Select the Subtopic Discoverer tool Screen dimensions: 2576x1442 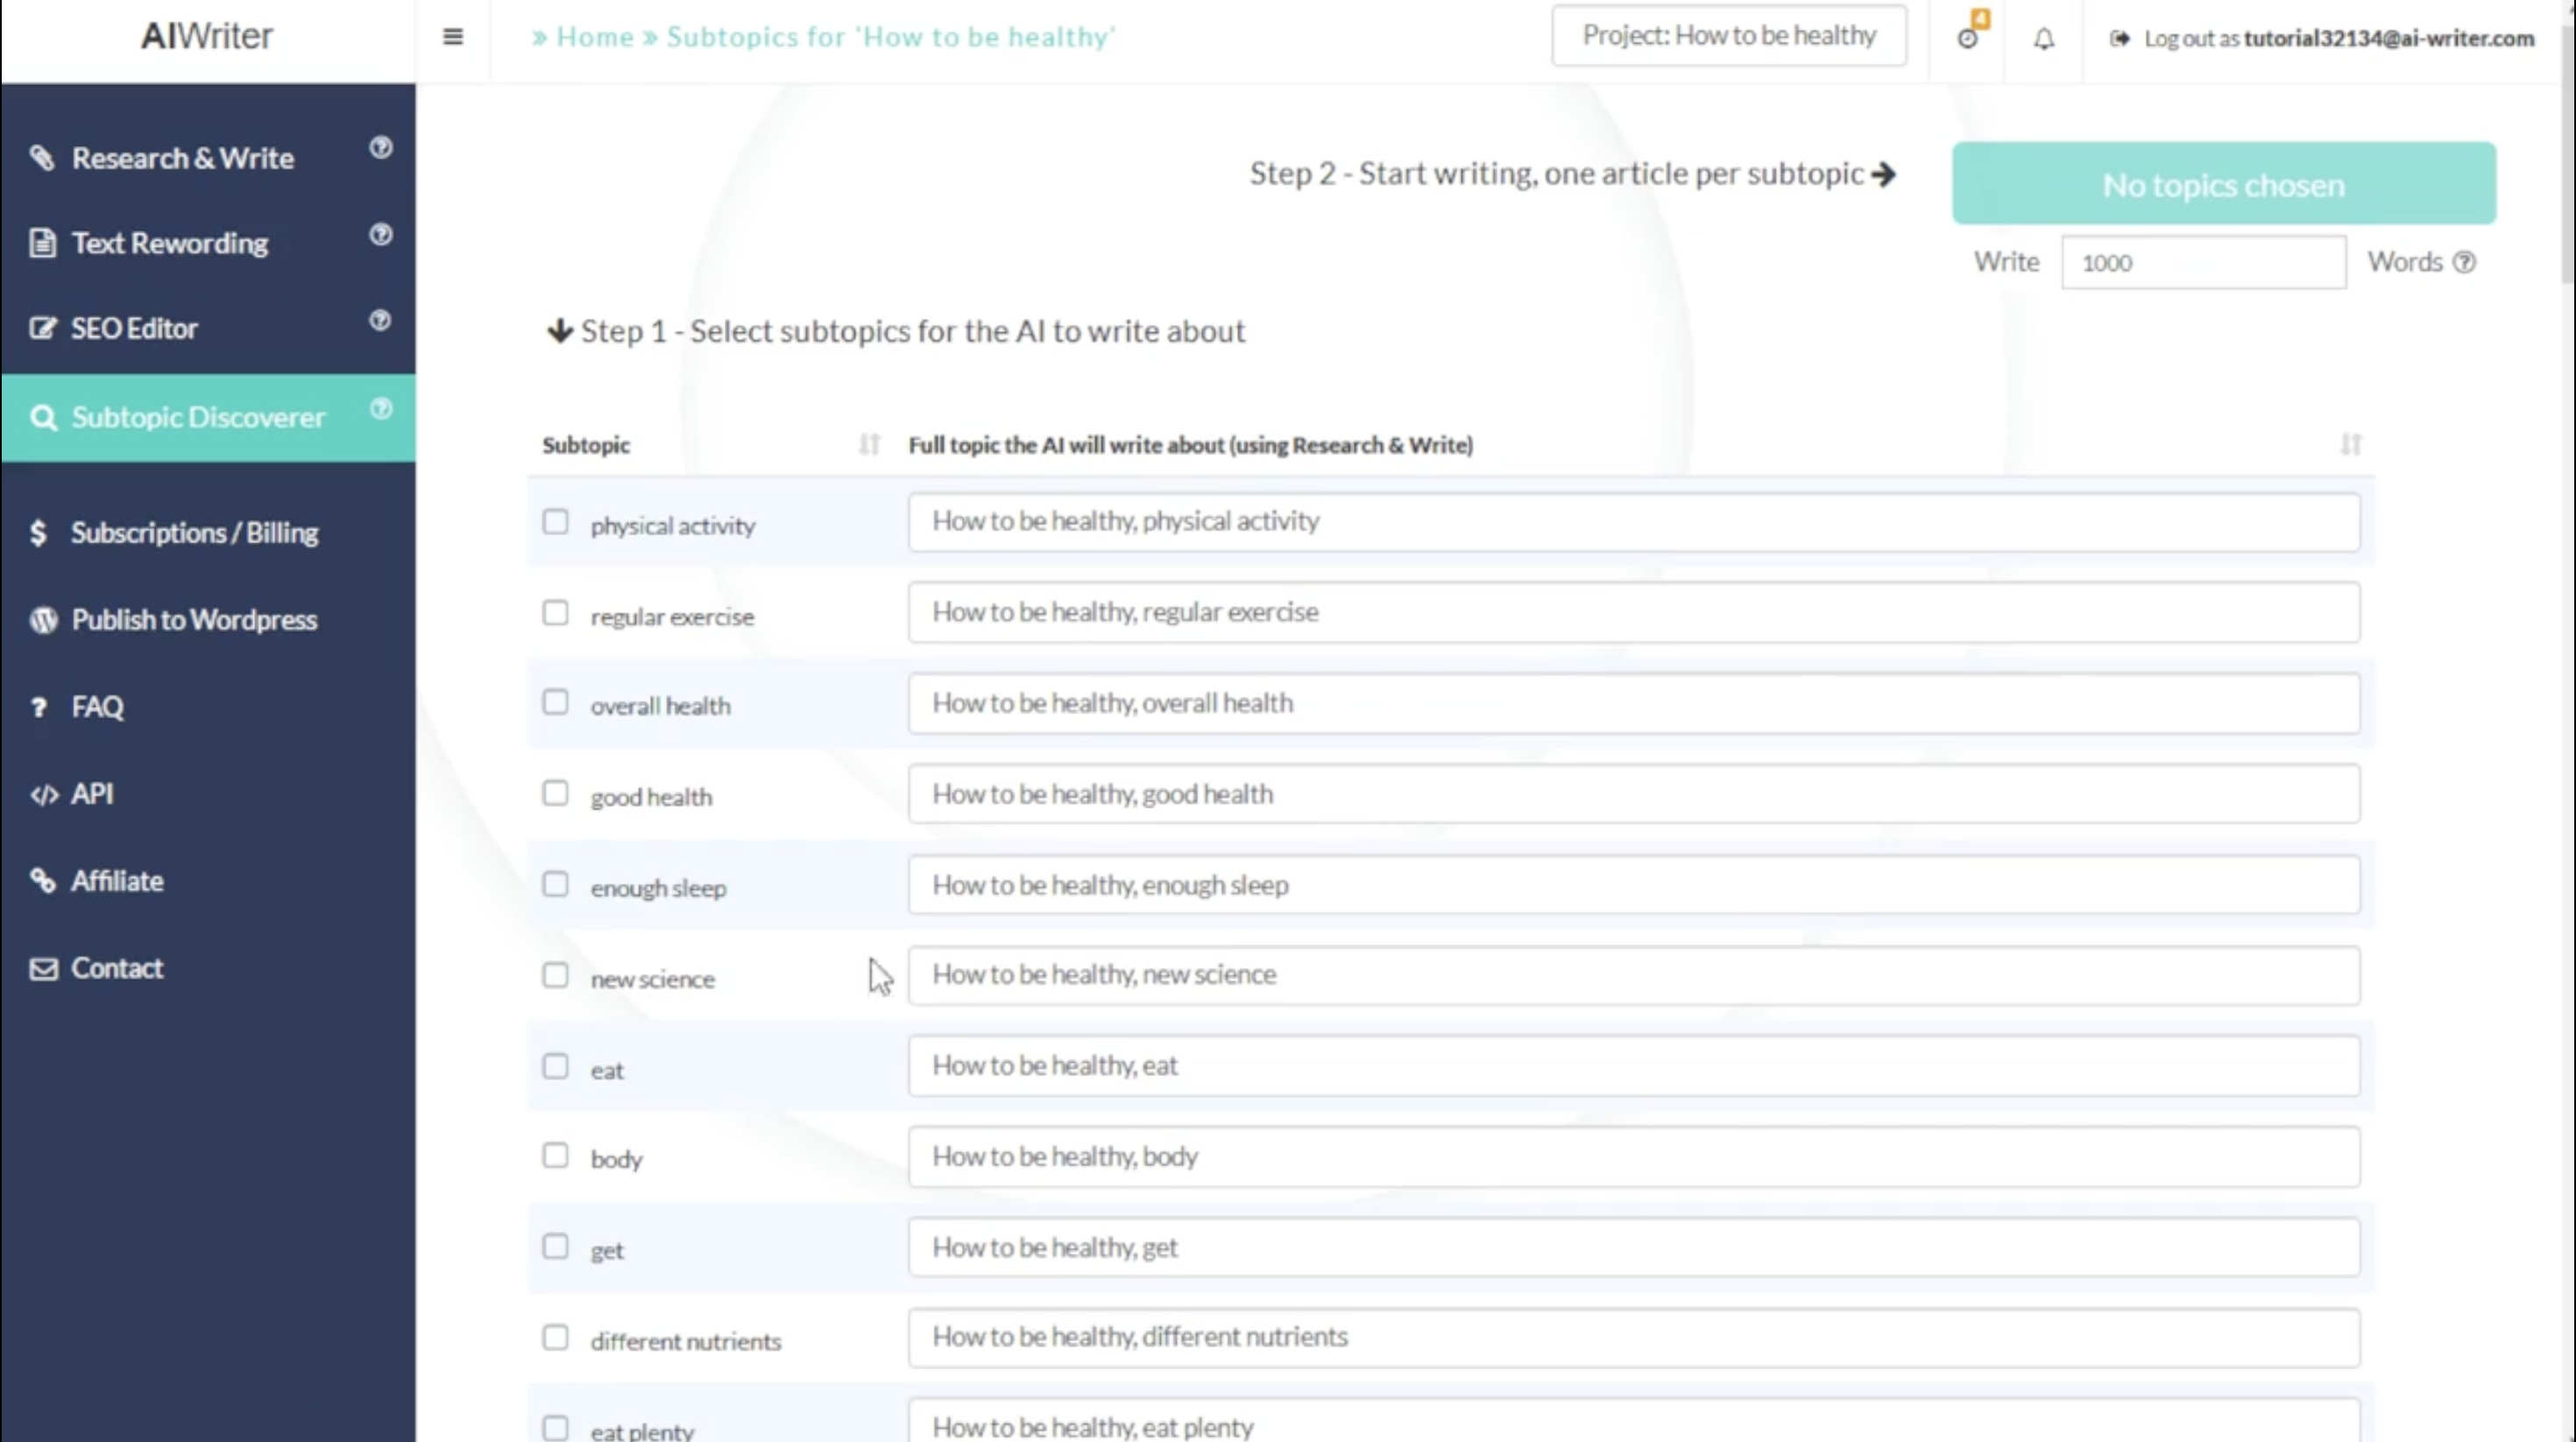(198, 416)
